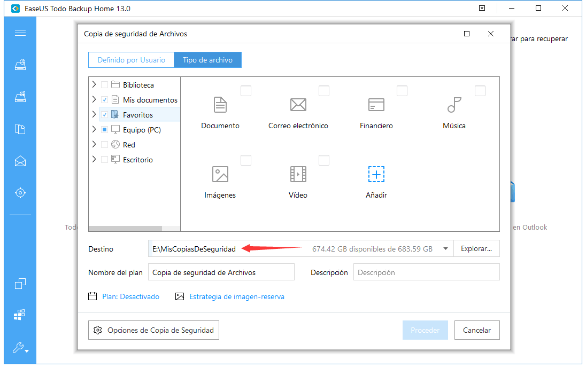
Task: Toggle the Equipo (PC) checkbox
Action: [105, 129]
